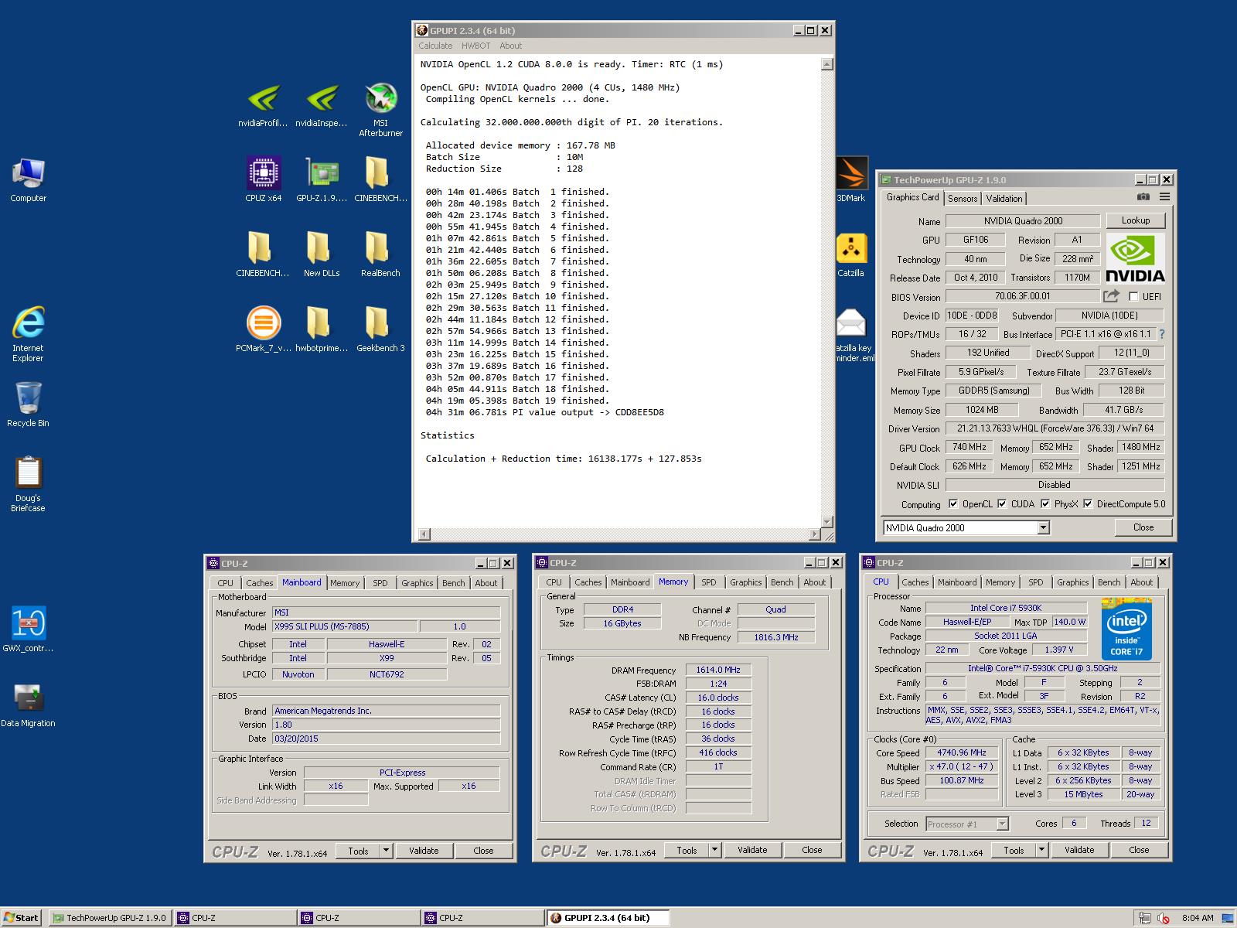
Task: Open the Data Migration desktop icon
Action: (x=29, y=705)
